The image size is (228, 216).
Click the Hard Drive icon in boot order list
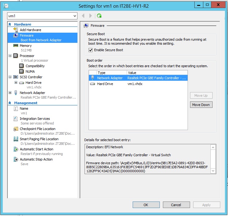[93, 84]
